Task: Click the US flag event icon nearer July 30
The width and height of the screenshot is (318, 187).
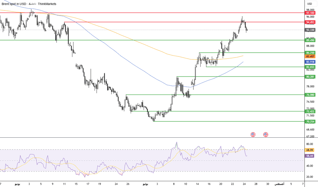Action: click(266, 134)
